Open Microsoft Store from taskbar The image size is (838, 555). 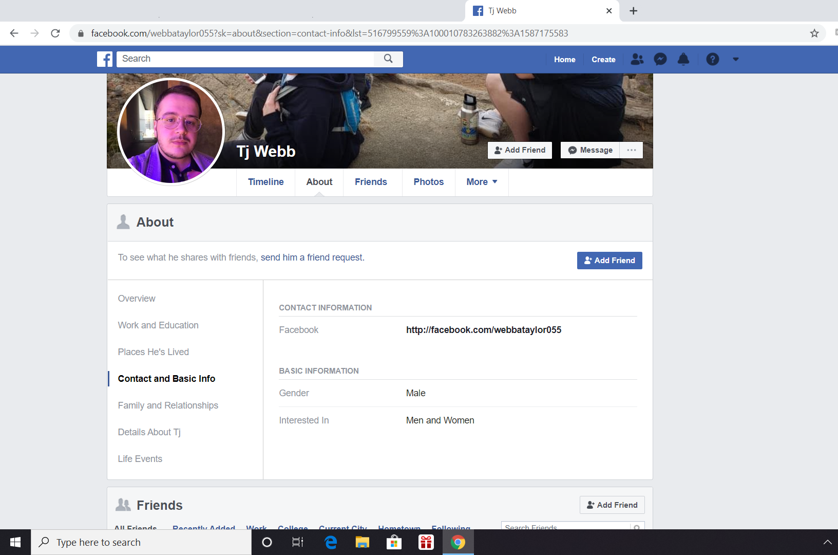point(394,542)
